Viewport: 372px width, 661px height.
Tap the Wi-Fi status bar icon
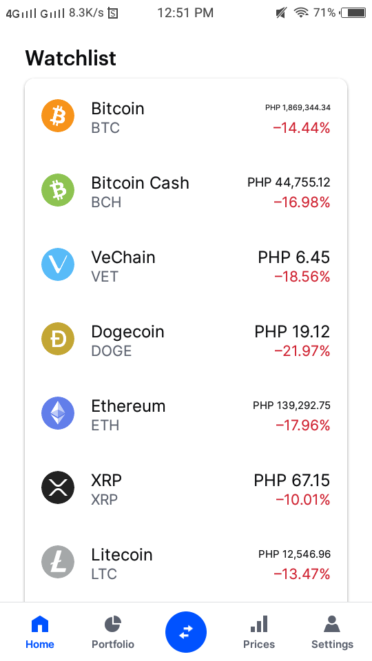pos(301,13)
